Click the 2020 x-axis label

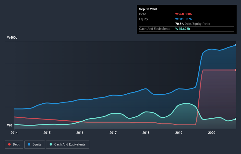click(212, 133)
